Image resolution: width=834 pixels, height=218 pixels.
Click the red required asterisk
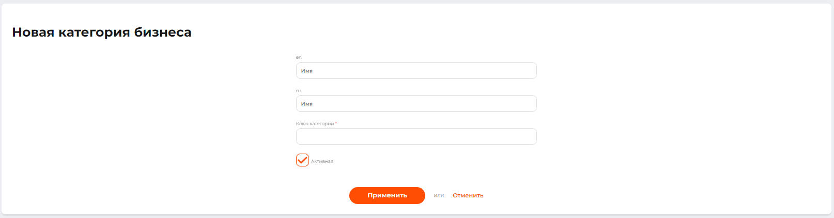tap(336, 123)
